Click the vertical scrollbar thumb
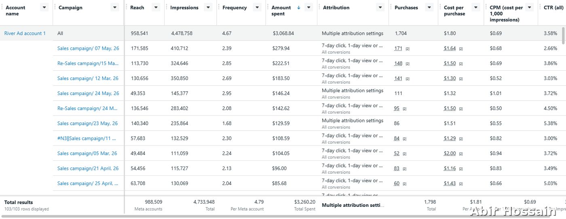 coord(564,36)
